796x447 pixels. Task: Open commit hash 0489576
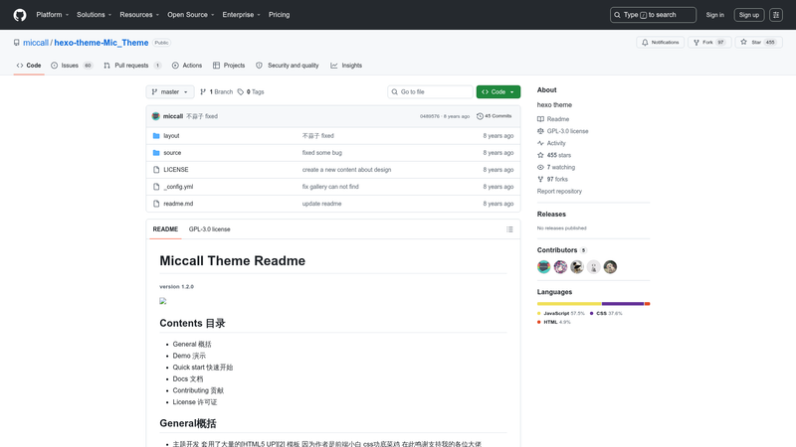point(430,116)
